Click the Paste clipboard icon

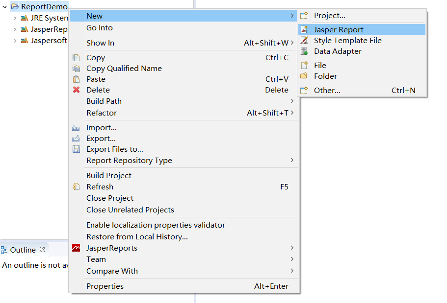click(x=76, y=79)
